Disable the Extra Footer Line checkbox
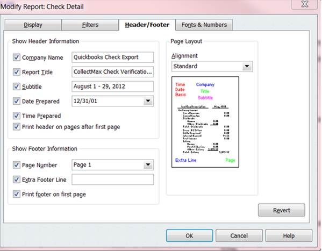 [x=17, y=180]
